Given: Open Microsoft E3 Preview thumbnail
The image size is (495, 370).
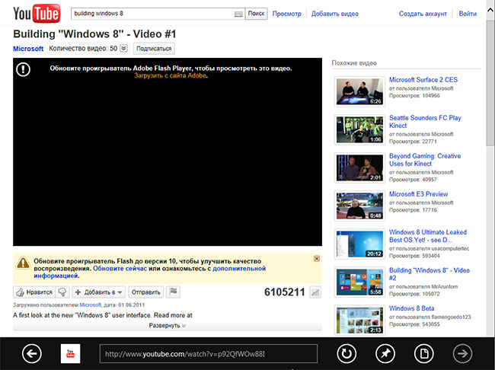Looking at the screenshot, I should click(359, 206).
